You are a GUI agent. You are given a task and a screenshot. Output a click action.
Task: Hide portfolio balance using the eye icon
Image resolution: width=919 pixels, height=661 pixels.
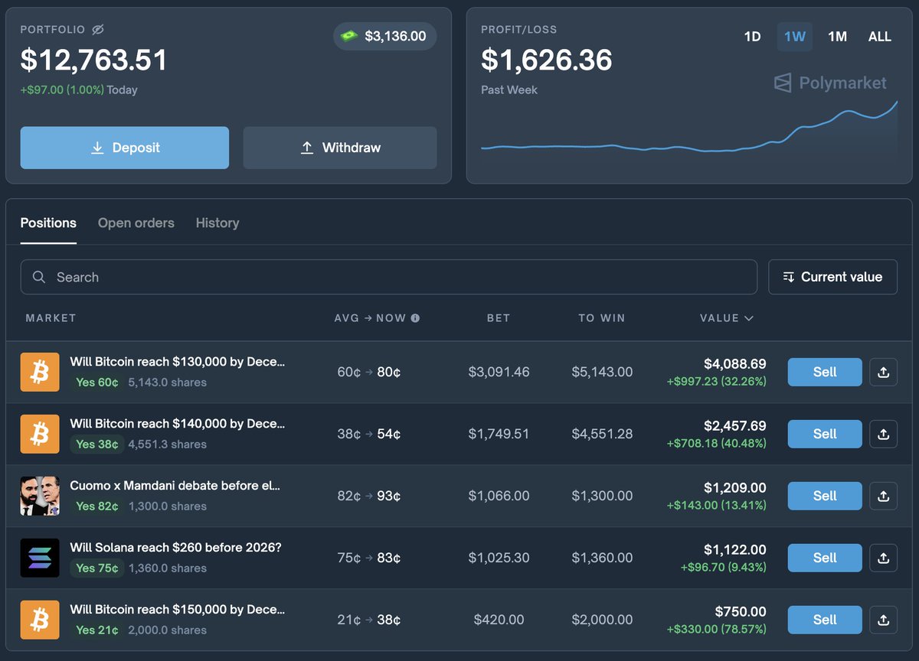point(98,29)
